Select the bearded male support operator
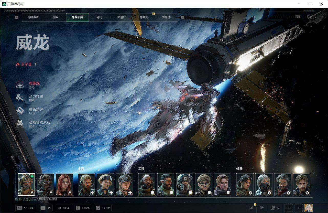This screenshot has width=328, height=213. pos(86,185)
